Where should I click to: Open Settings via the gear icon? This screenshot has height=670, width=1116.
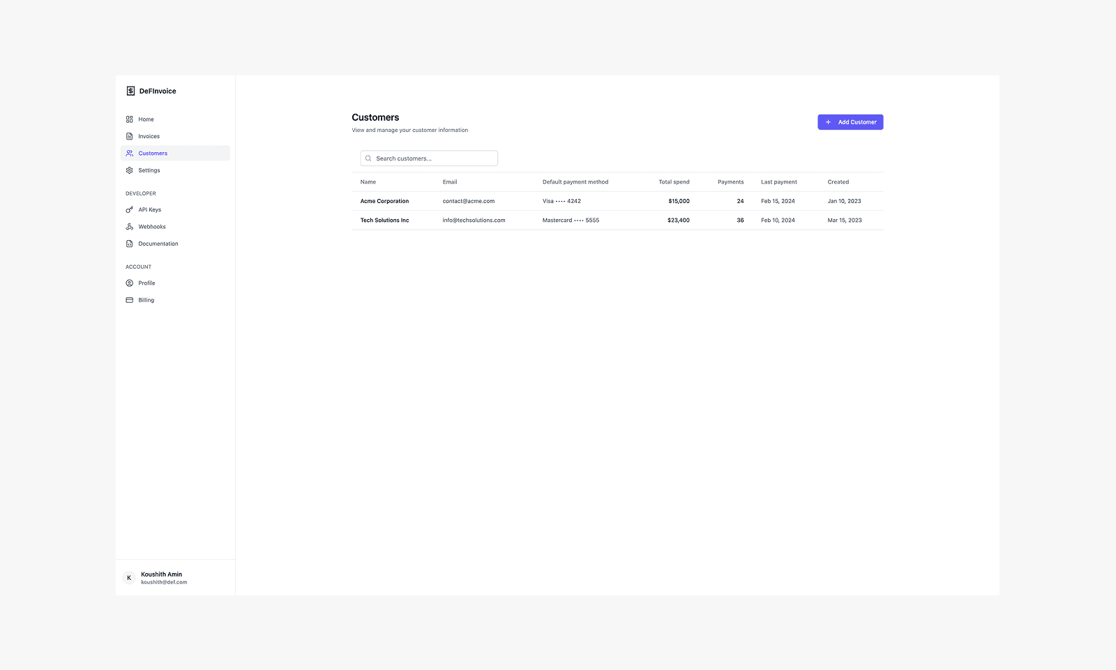click(x=130, y=170)
